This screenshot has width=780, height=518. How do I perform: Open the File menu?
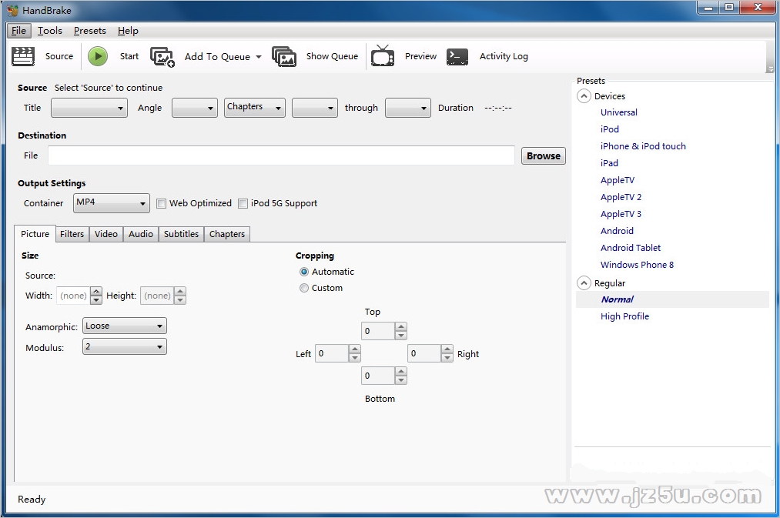pos(19,31)
